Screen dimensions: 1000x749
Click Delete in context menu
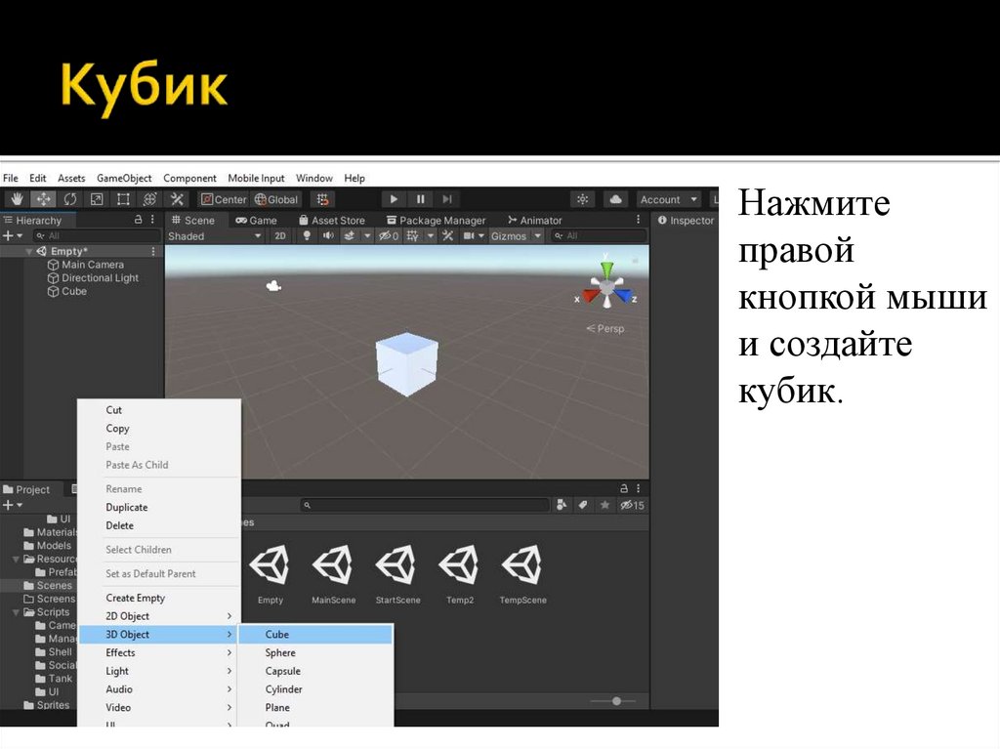click(x=159, y=525)
